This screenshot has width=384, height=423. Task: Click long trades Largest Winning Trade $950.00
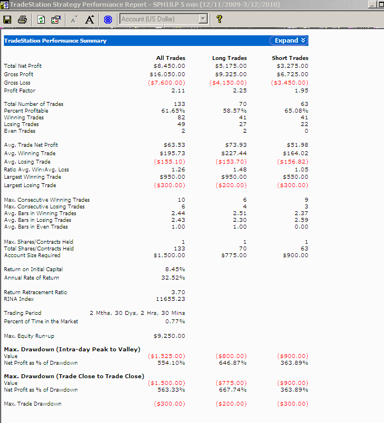234,177
